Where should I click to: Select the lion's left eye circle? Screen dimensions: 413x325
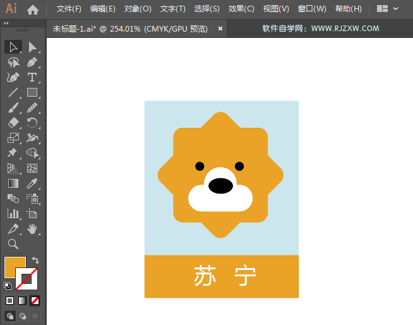200,166
